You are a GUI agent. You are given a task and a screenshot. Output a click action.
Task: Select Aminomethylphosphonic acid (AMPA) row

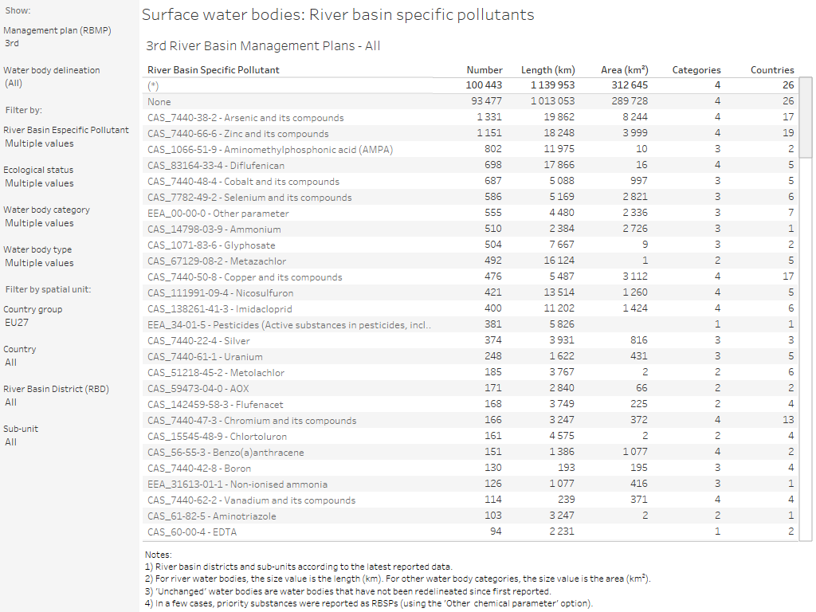pos(470,149)
